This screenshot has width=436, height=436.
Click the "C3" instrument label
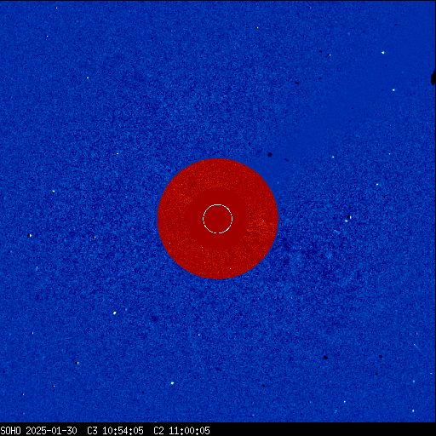[x=92, y=431]
